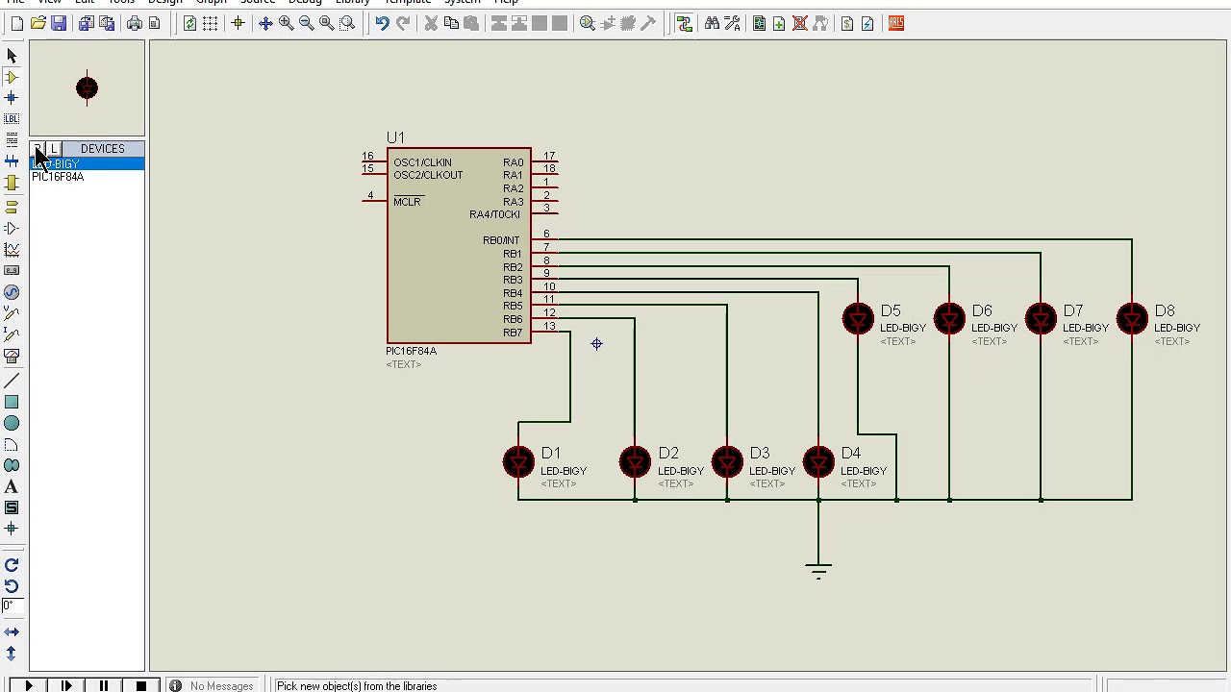Run electrical rules check

[867, 23]
